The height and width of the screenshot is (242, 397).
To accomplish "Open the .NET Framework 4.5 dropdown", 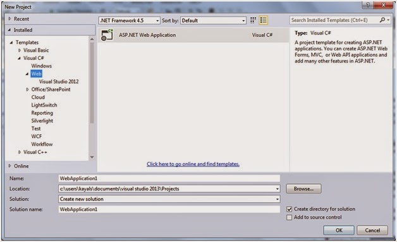I will [130, 20].
